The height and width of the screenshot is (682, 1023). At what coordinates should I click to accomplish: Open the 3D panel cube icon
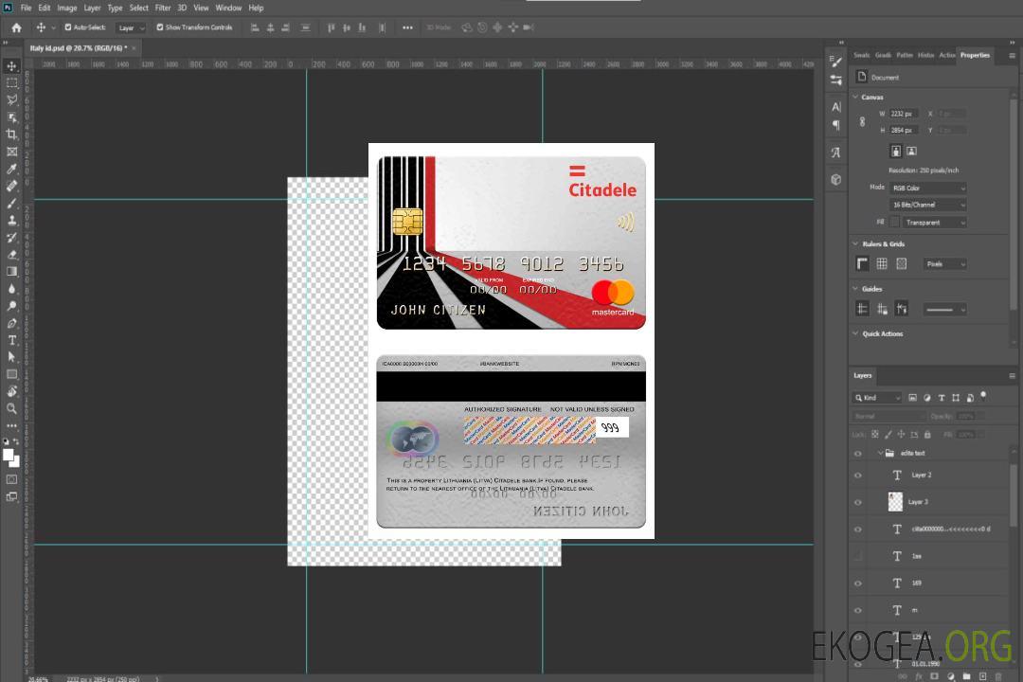(x=835, y=179)
